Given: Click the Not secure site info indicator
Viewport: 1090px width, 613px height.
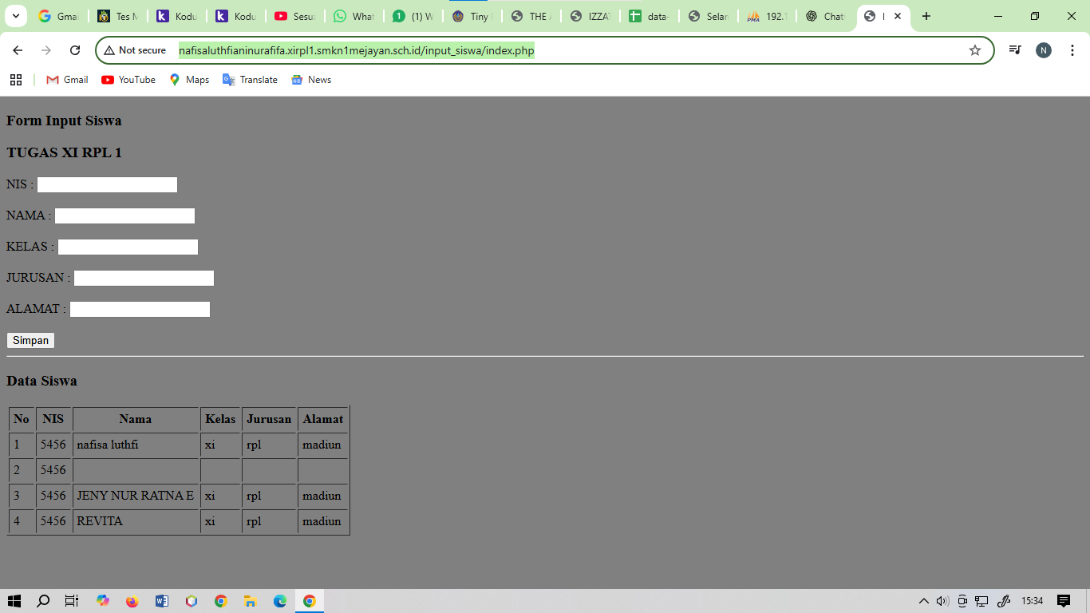Looking at the screenshot, I should (135, 50).
